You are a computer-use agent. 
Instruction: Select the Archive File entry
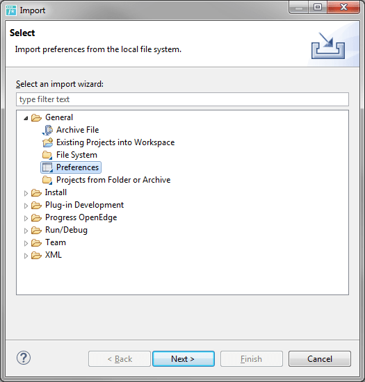[78, 130]
